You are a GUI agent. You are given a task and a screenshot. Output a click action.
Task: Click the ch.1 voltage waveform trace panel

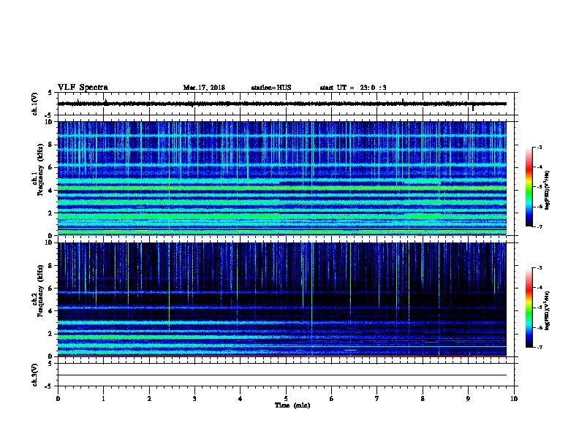pyautogui.click(x=286, y=104)
